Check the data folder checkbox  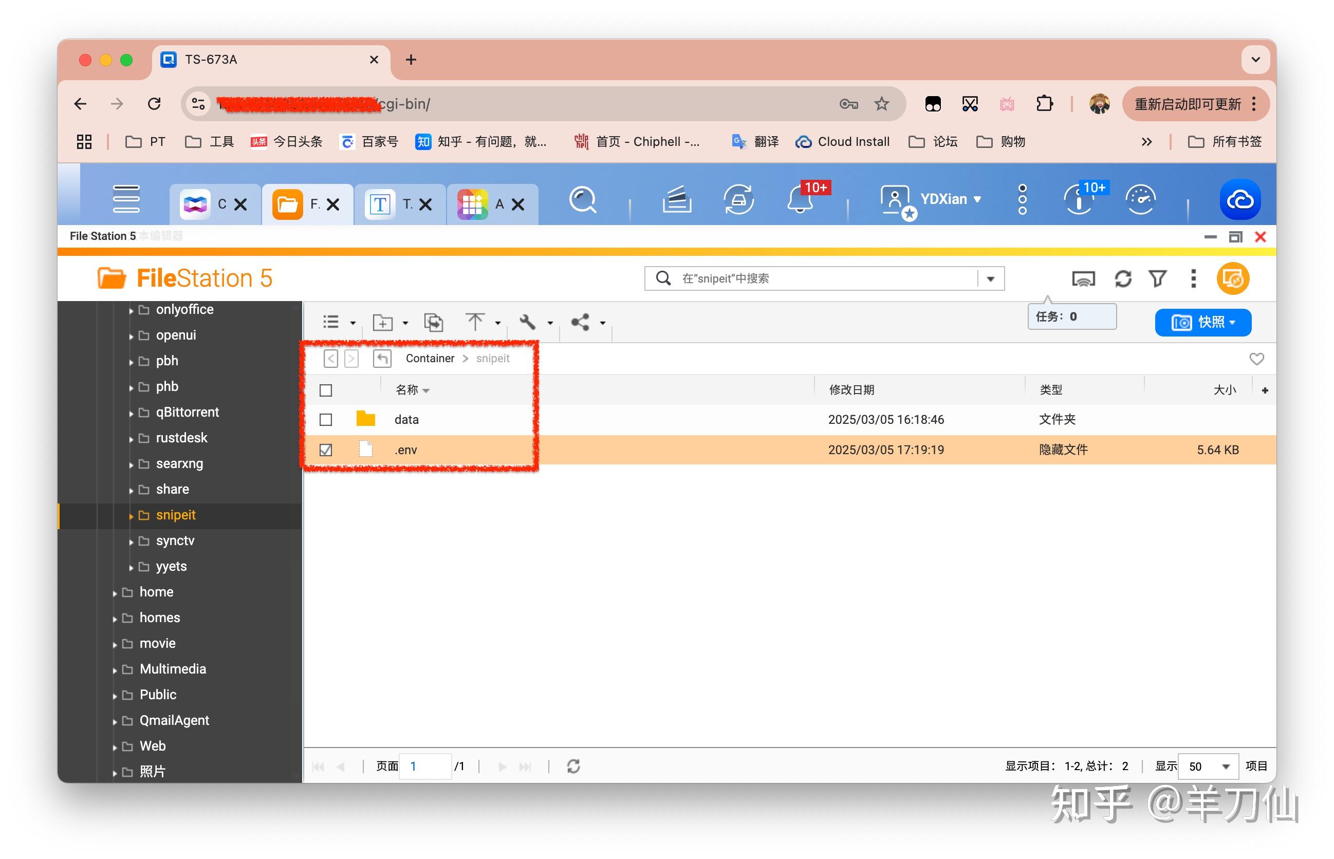pos(325,419)
